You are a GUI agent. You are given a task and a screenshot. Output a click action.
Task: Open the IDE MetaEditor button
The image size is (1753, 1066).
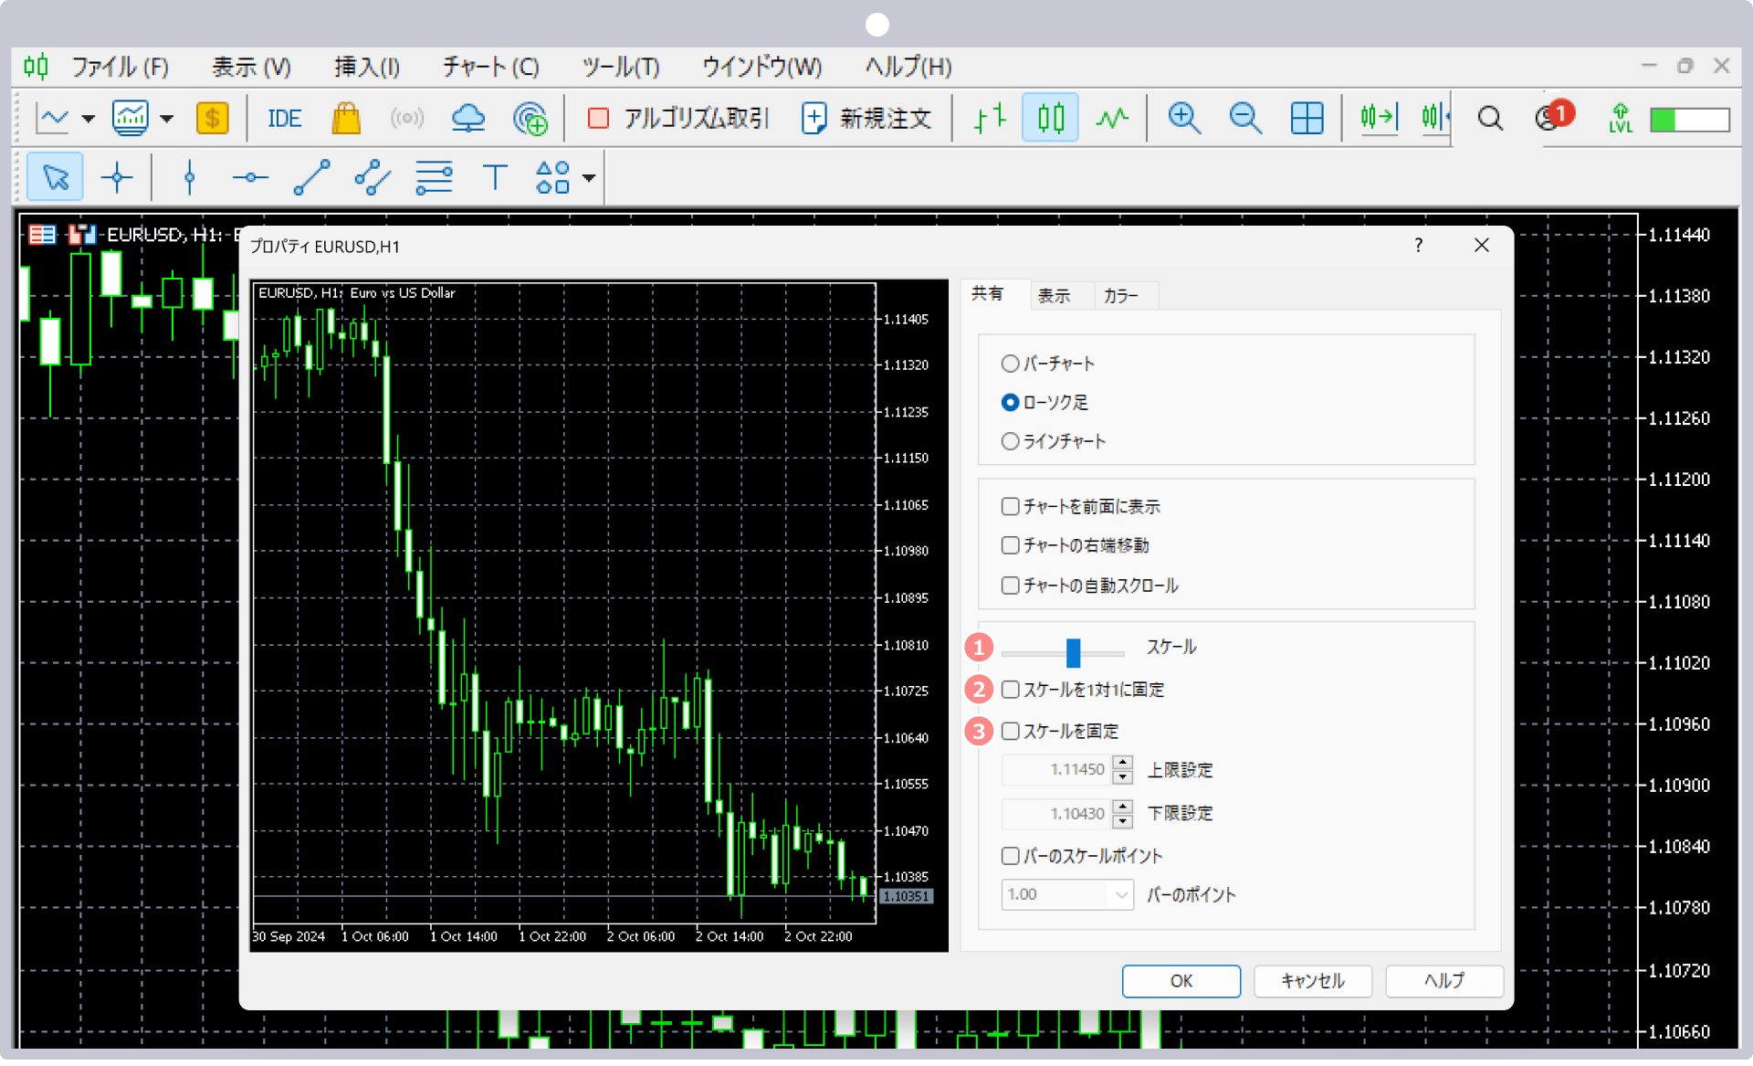pos(284,119)
